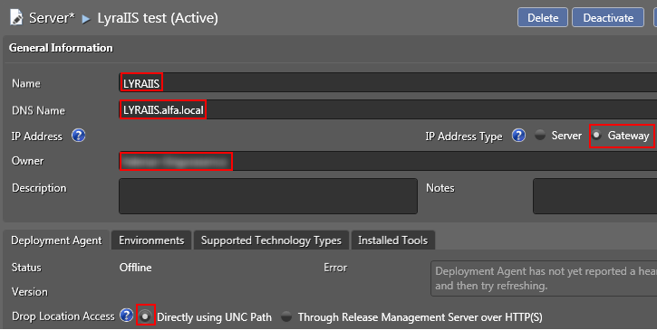Focus the Owner input field

tap(388, 161)
